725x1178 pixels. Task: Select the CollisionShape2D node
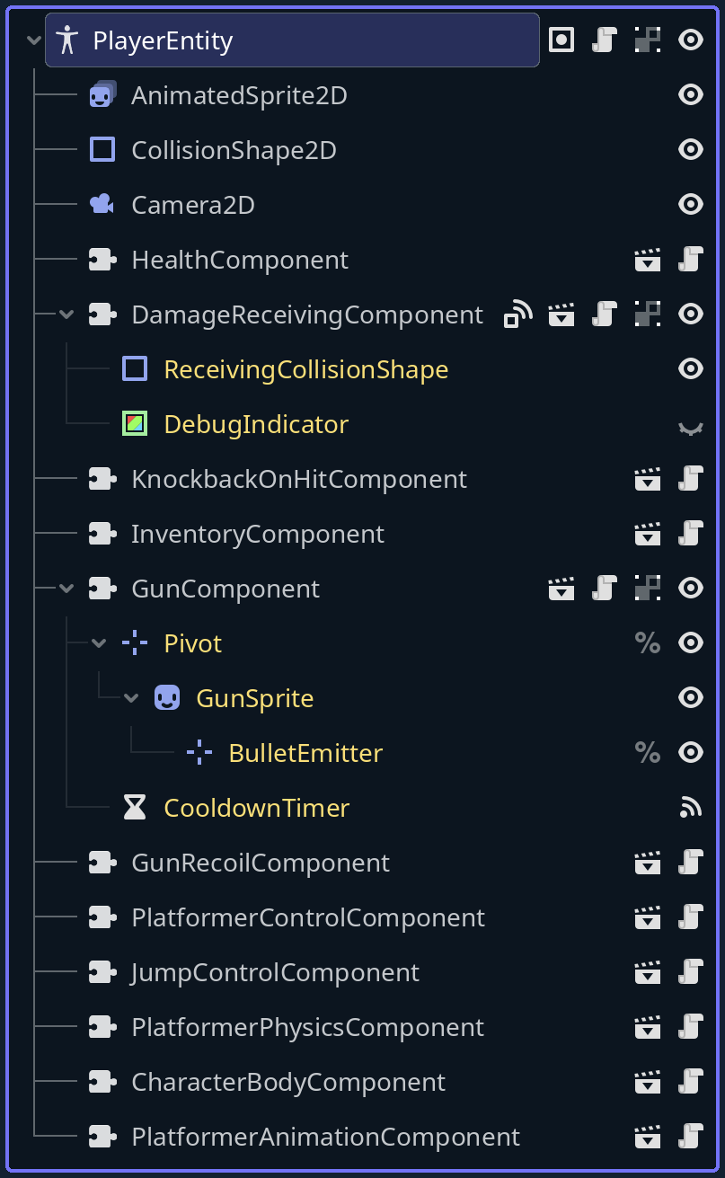click(x=234, y=150)
